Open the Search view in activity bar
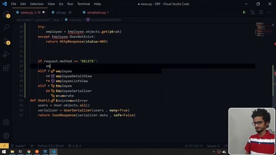The height and width of the screenshot is (155, 276). click(6, 27)
